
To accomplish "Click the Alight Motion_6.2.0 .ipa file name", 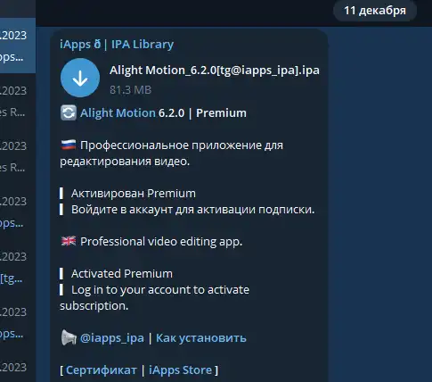I will (x=215, y=71).
